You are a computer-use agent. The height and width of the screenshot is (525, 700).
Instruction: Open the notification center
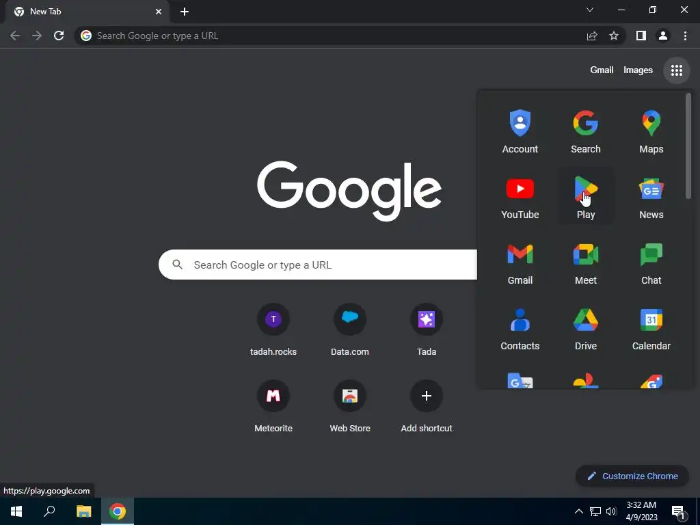click(x=678, y=511)
